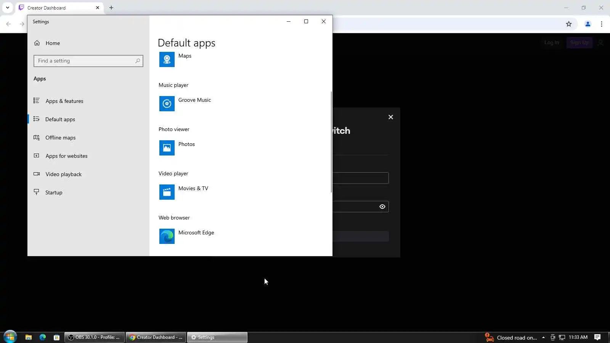Close the Twitch login dialog
610x343 pixels.
click(391, 117)
